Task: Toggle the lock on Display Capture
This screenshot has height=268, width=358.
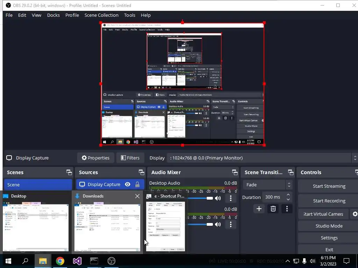Action: (137, 184)
